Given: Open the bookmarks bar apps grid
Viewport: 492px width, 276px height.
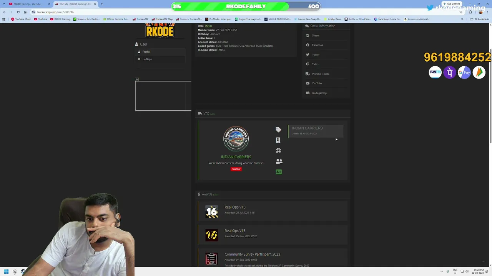Looking at the screenshot, I should coord(4,19).
